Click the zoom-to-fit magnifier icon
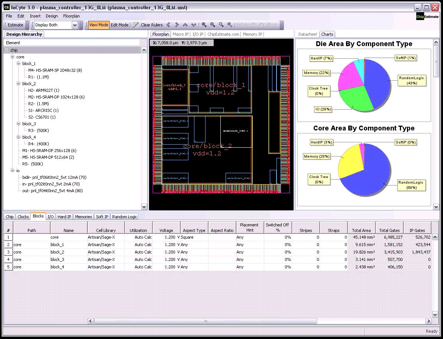443x339 pixels. pyautogui.click(x=230, y=25)
